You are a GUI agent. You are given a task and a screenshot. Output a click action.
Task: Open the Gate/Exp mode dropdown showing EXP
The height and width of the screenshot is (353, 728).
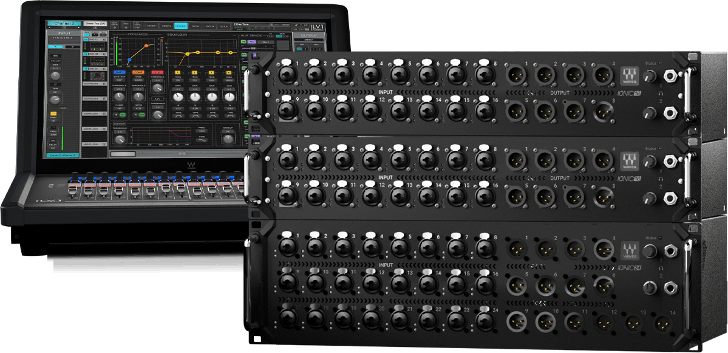(120, 80)
